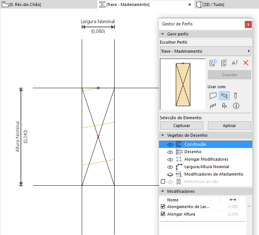The width and height of the screenshot is (259, 235).
Task: Duplicate the current profile
Action: tap(224, 63)
